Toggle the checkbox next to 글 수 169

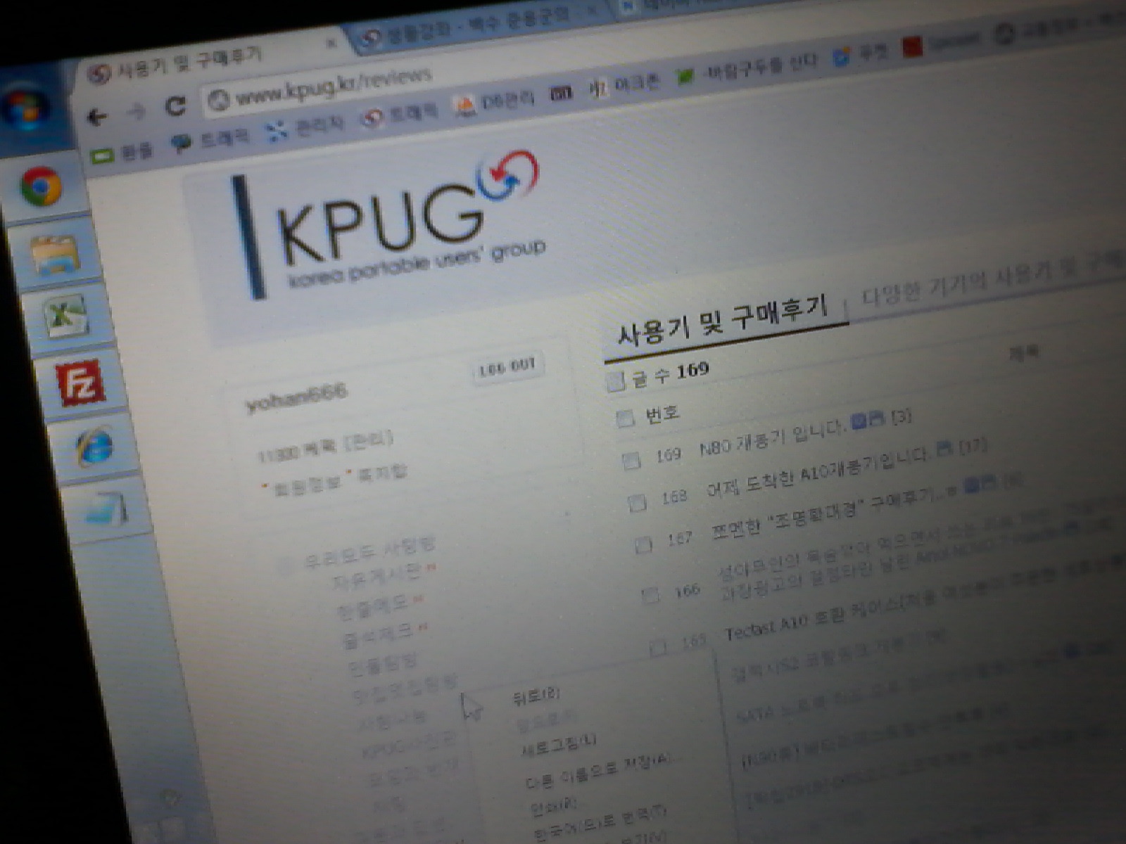point(615,383)
